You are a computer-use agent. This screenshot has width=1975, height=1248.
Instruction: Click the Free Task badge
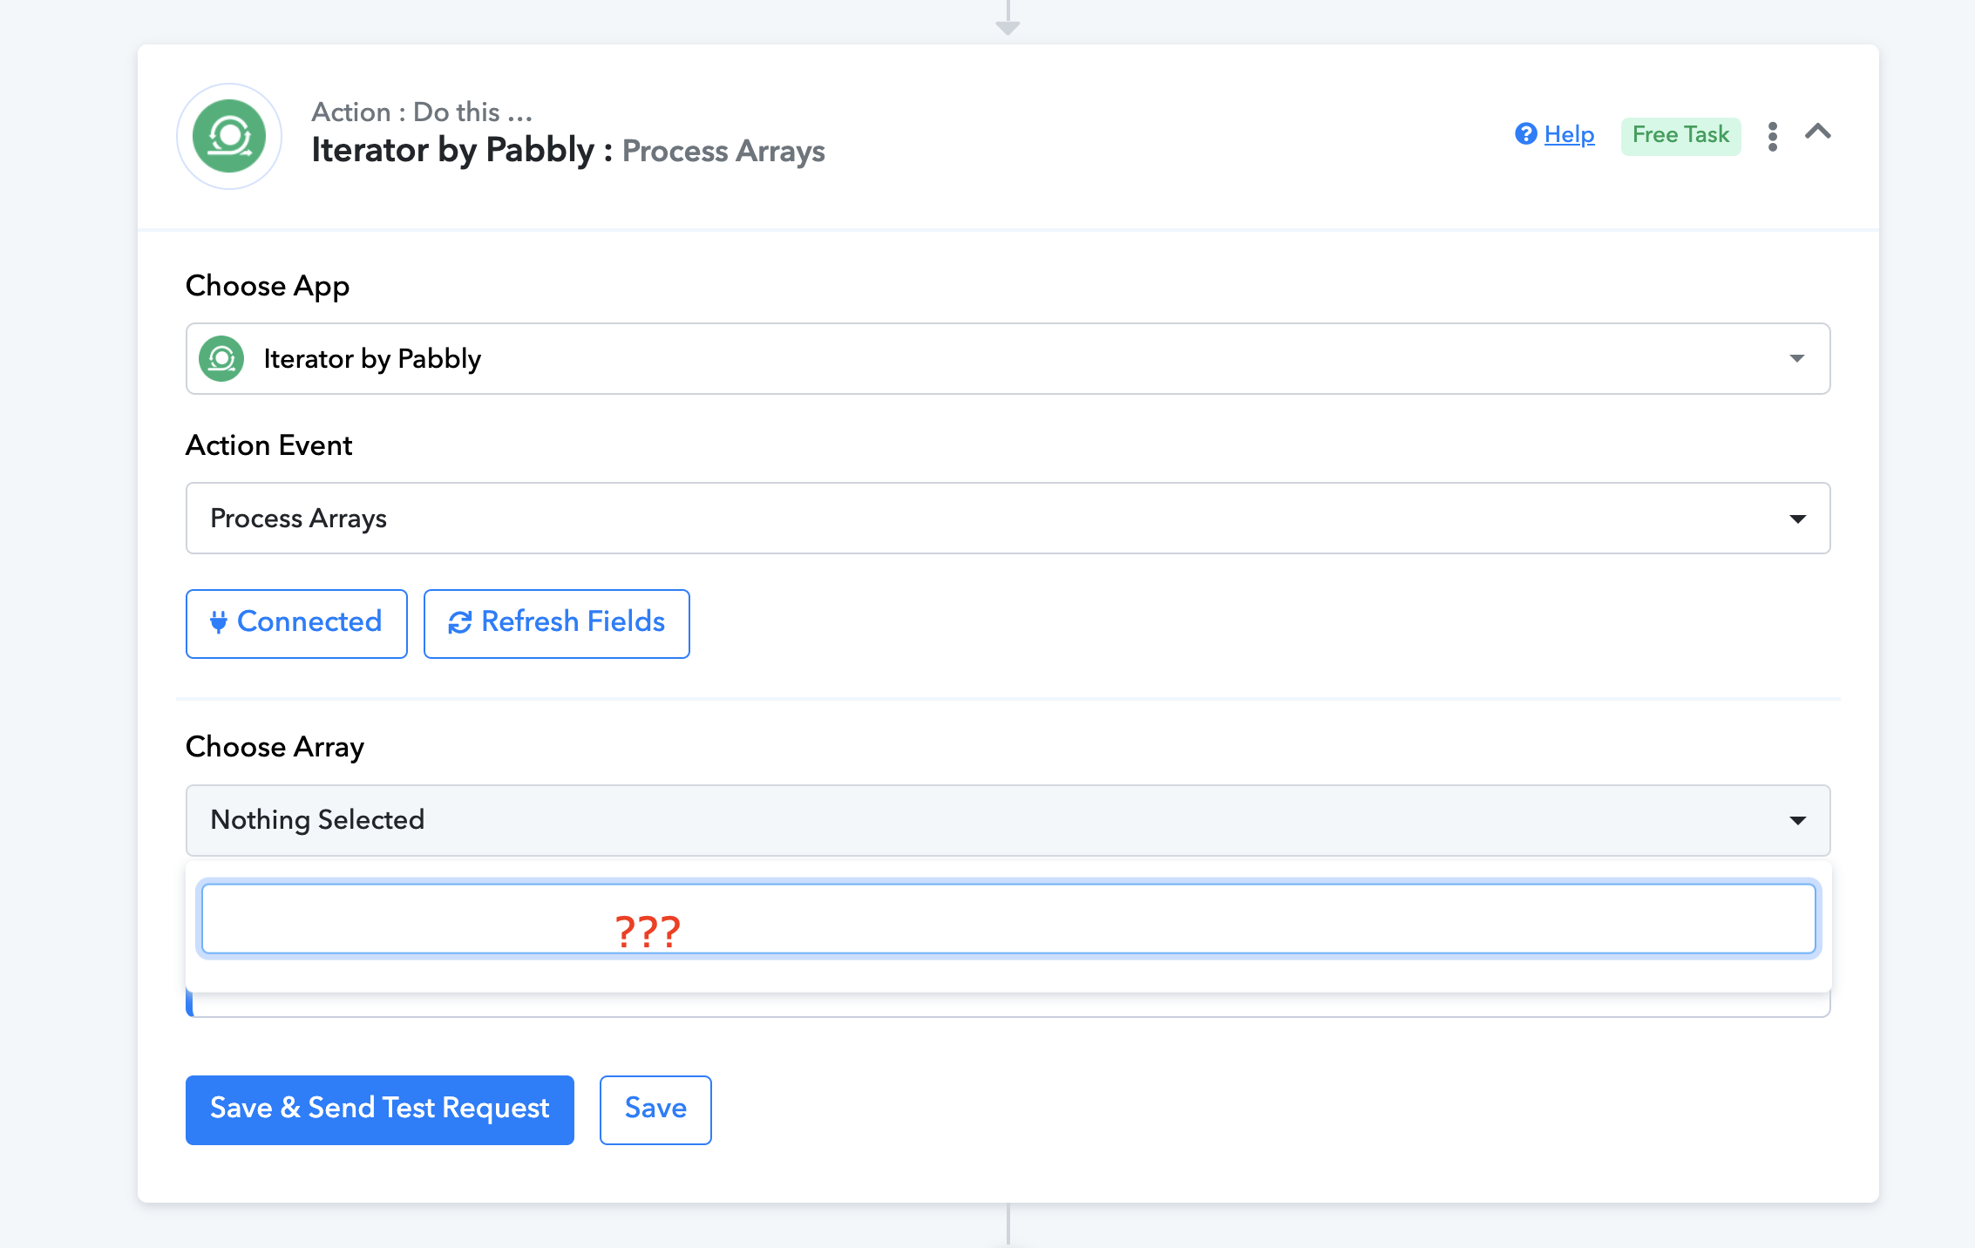(1680, 135)
